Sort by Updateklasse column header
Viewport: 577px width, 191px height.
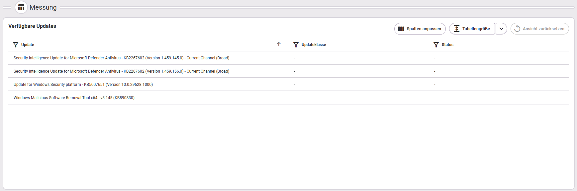[314, 45]
